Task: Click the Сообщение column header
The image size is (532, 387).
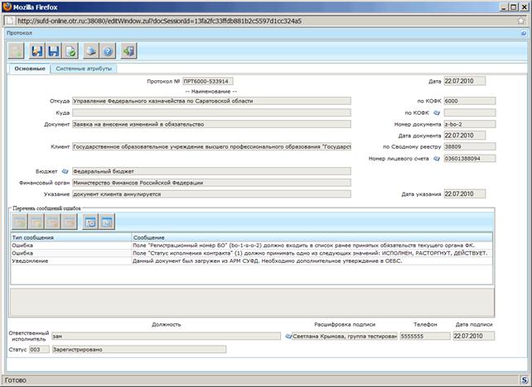Action: coord(312,237)
